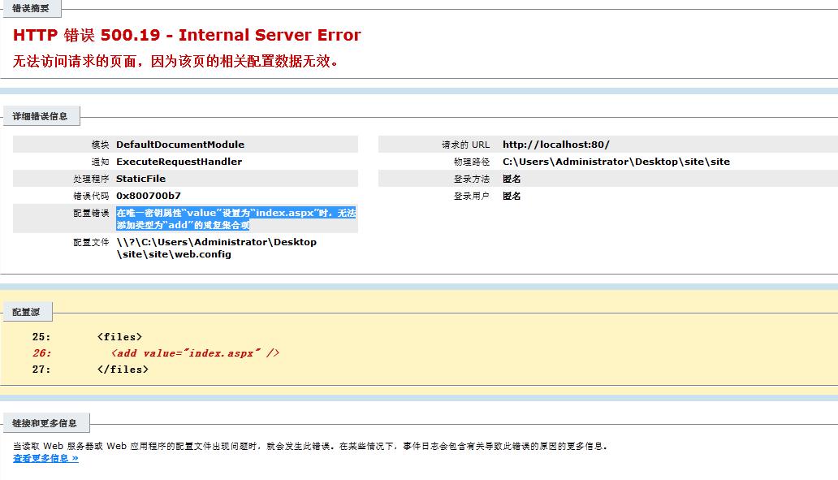Click the error code 0x800700b7
This screenshot has width=838, height=480.
tap(149, 196)
